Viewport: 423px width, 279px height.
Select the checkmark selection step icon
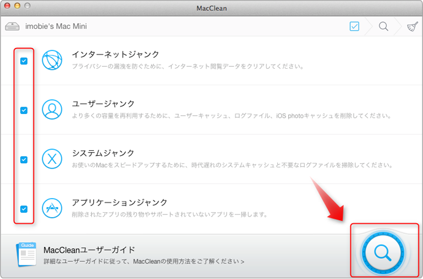[354, 26]
